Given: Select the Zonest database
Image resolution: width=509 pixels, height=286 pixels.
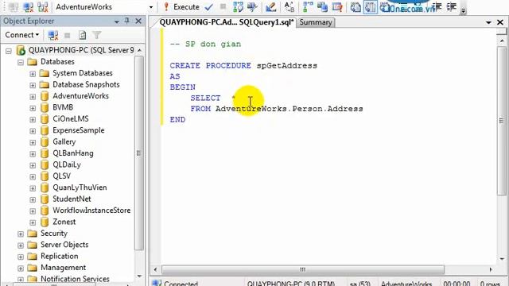Looking at the screenshot, I should click(64, 222).
